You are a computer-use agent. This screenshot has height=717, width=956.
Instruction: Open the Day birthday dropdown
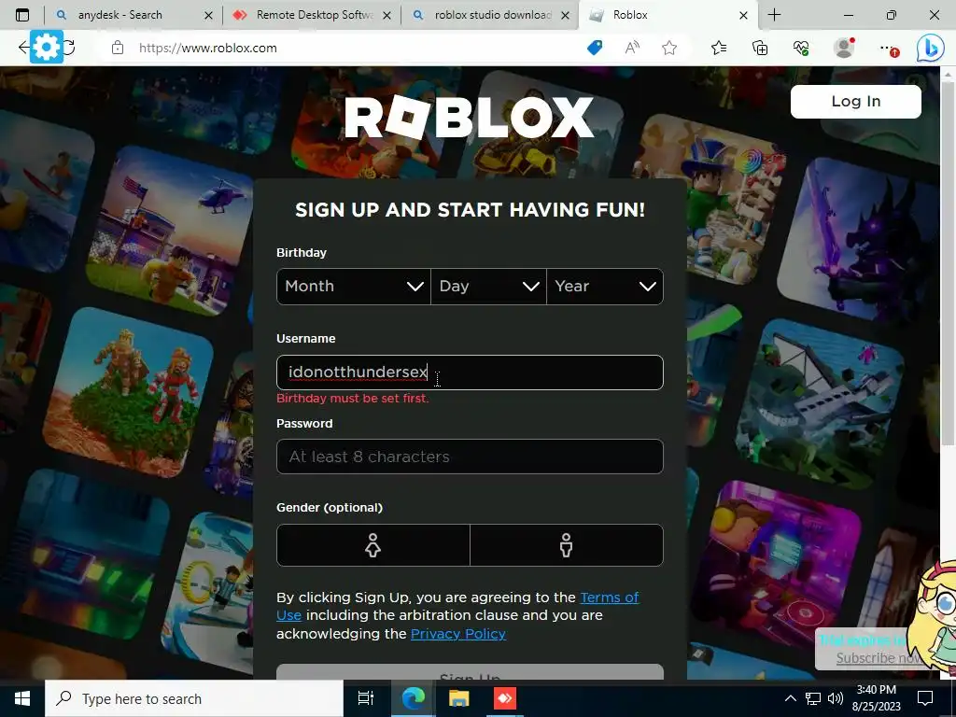[x=488, y=286]
